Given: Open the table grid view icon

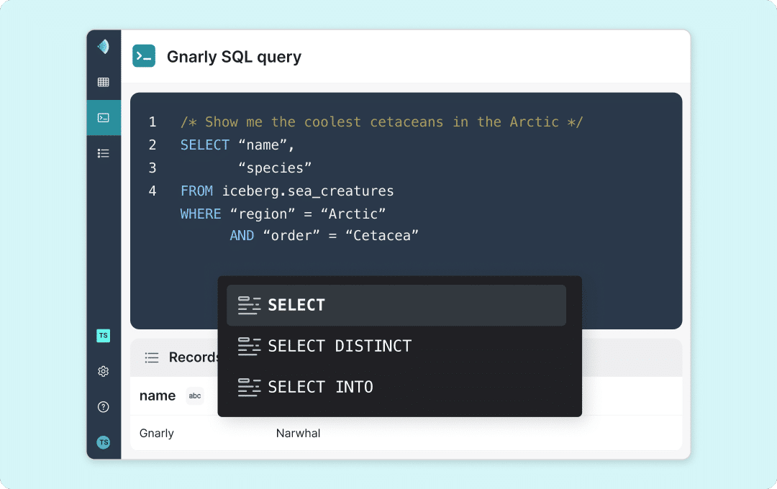Looking at the screenshot, I should click(x=103, y=82).
